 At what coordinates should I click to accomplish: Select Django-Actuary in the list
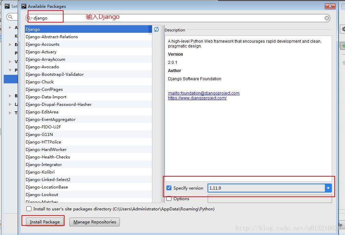point(88,52)
